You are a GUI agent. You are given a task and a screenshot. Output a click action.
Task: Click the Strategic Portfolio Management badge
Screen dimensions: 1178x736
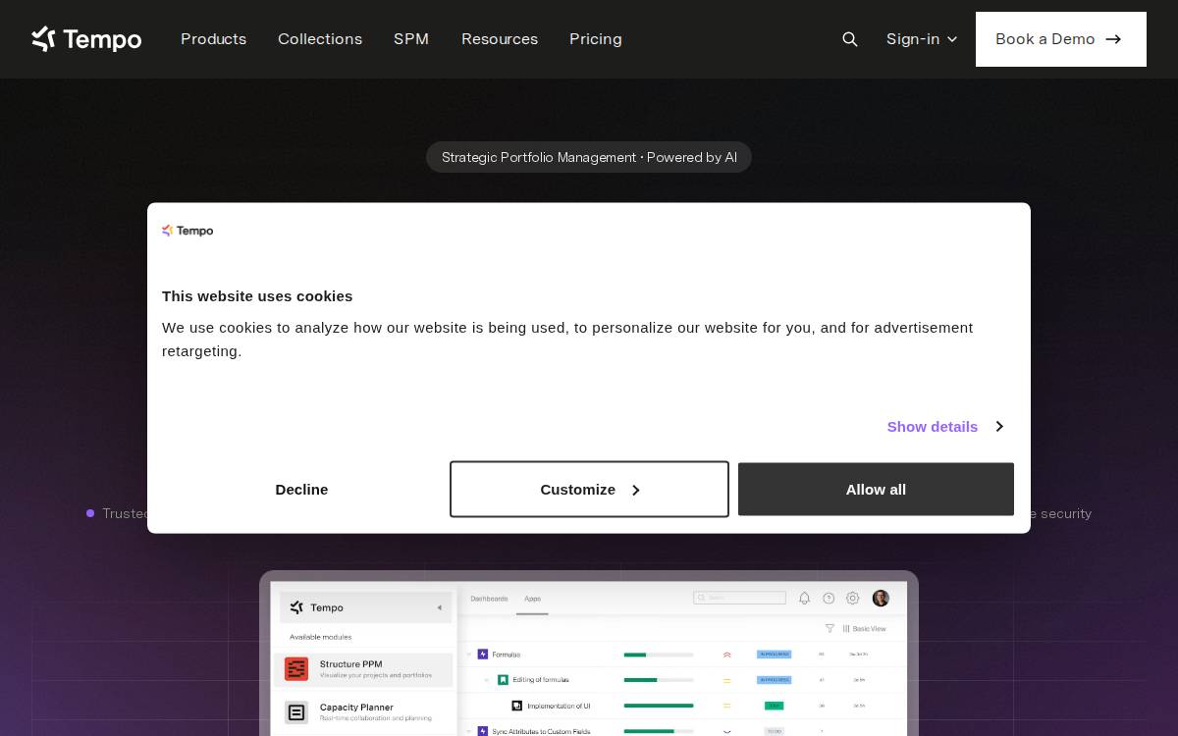pos(589,157)
